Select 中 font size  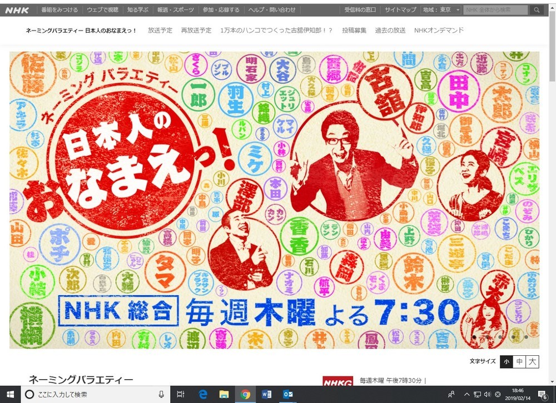[520, 361]
